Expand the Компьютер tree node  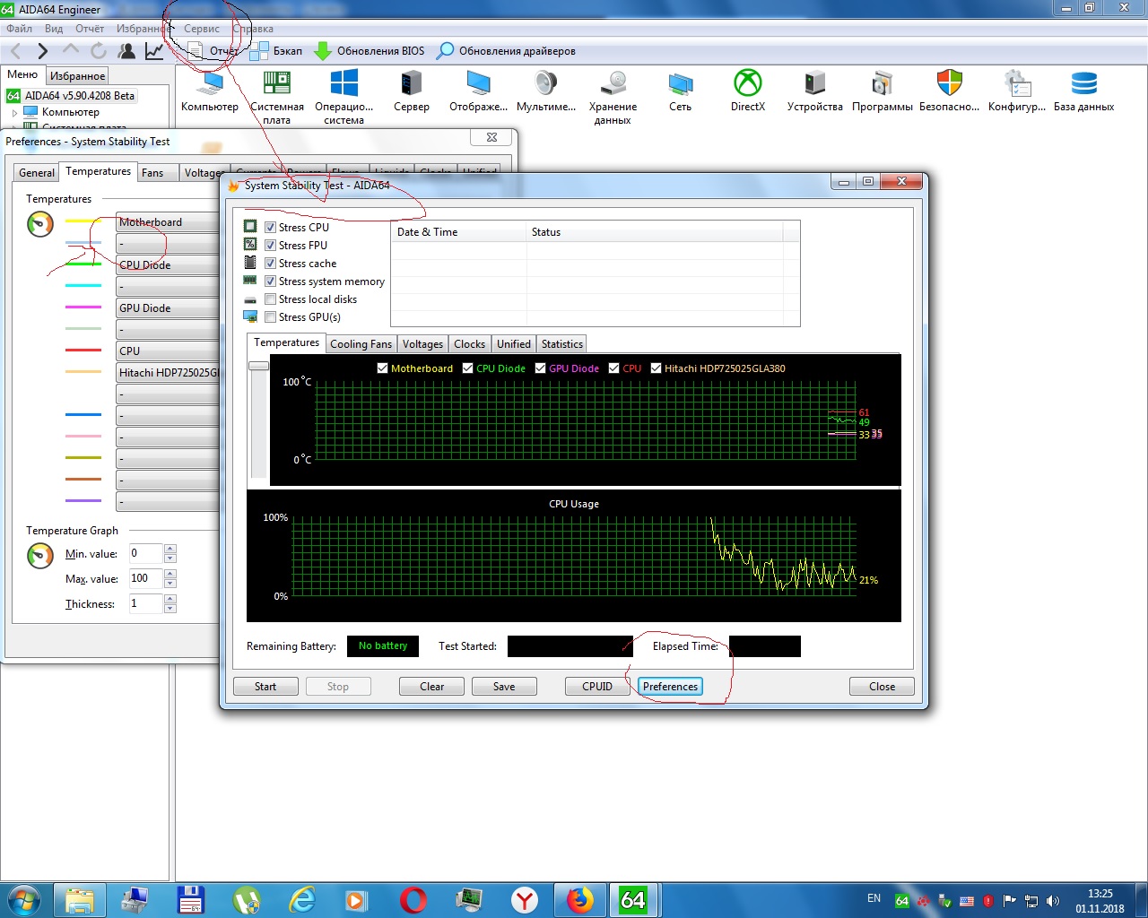14,113
